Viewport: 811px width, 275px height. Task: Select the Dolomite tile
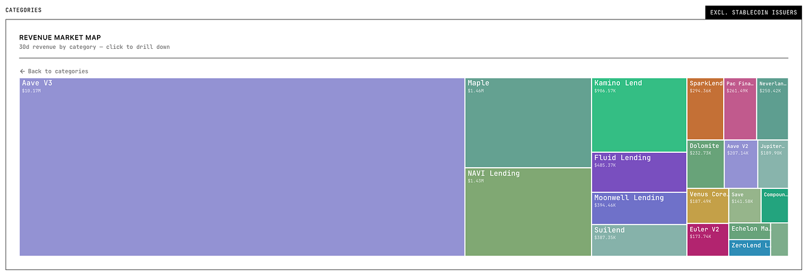[x=705, y=164]
